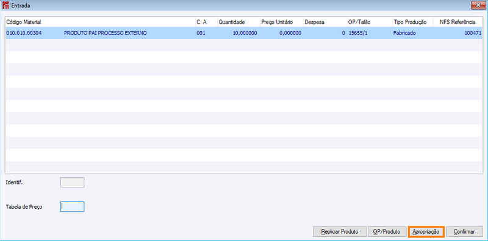Select material code 010.010.00304
Viewport: 488px width, 241px height.
[x=24, y=33]
